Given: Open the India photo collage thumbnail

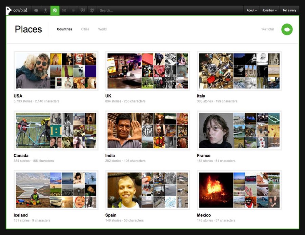Looking at the screenshot, I should (x=147, y=131).
